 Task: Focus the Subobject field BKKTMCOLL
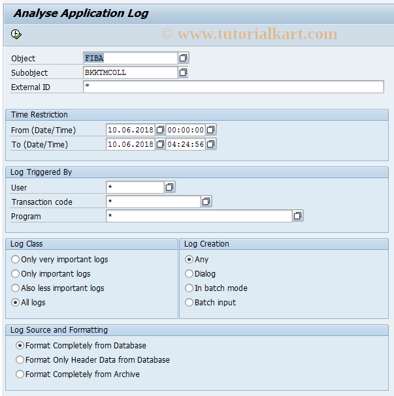click(130, 72)
